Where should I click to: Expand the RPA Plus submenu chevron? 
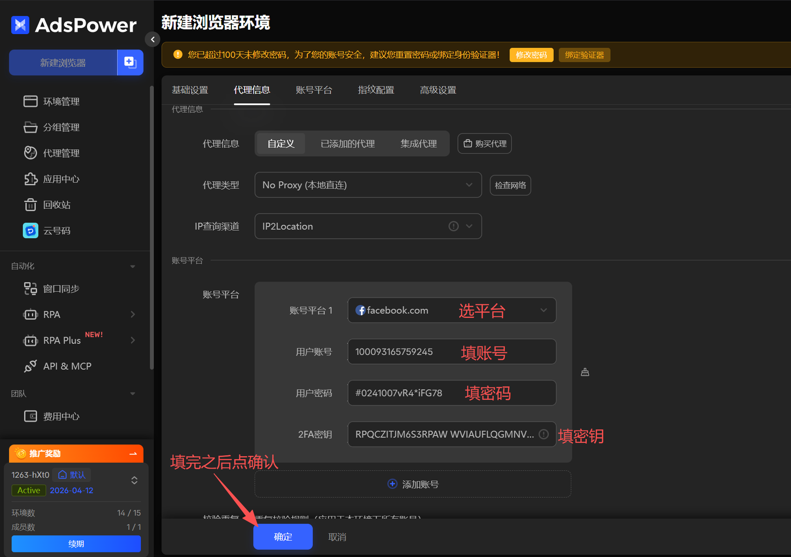coord(132,340)
